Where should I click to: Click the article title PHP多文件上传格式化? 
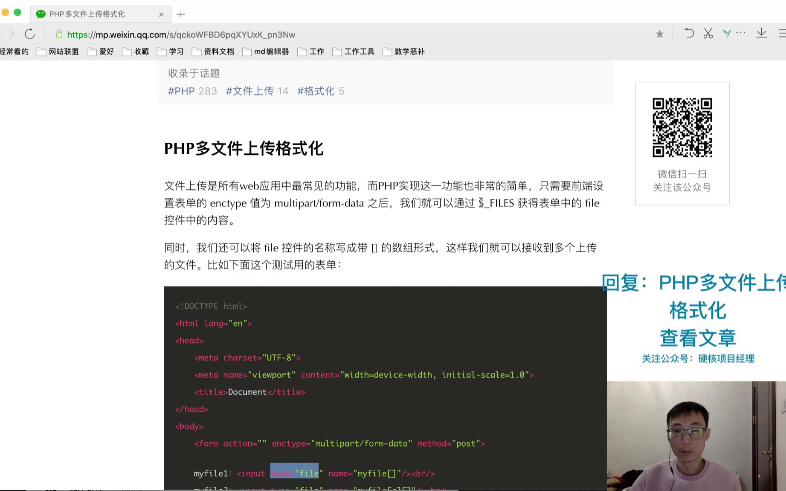pyautogui.click(x=244, y=148)
